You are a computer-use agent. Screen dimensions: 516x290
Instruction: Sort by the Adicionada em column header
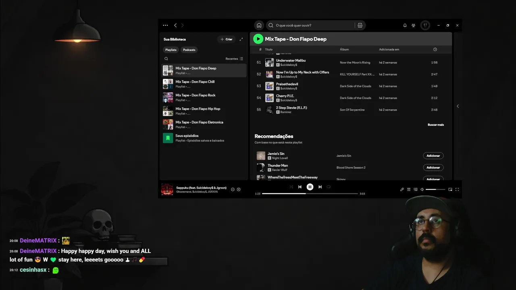point(389,50)
